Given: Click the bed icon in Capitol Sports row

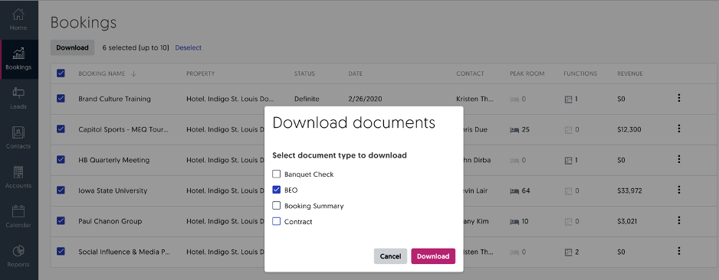Looking at the screenshot, I should coord(514,130).
